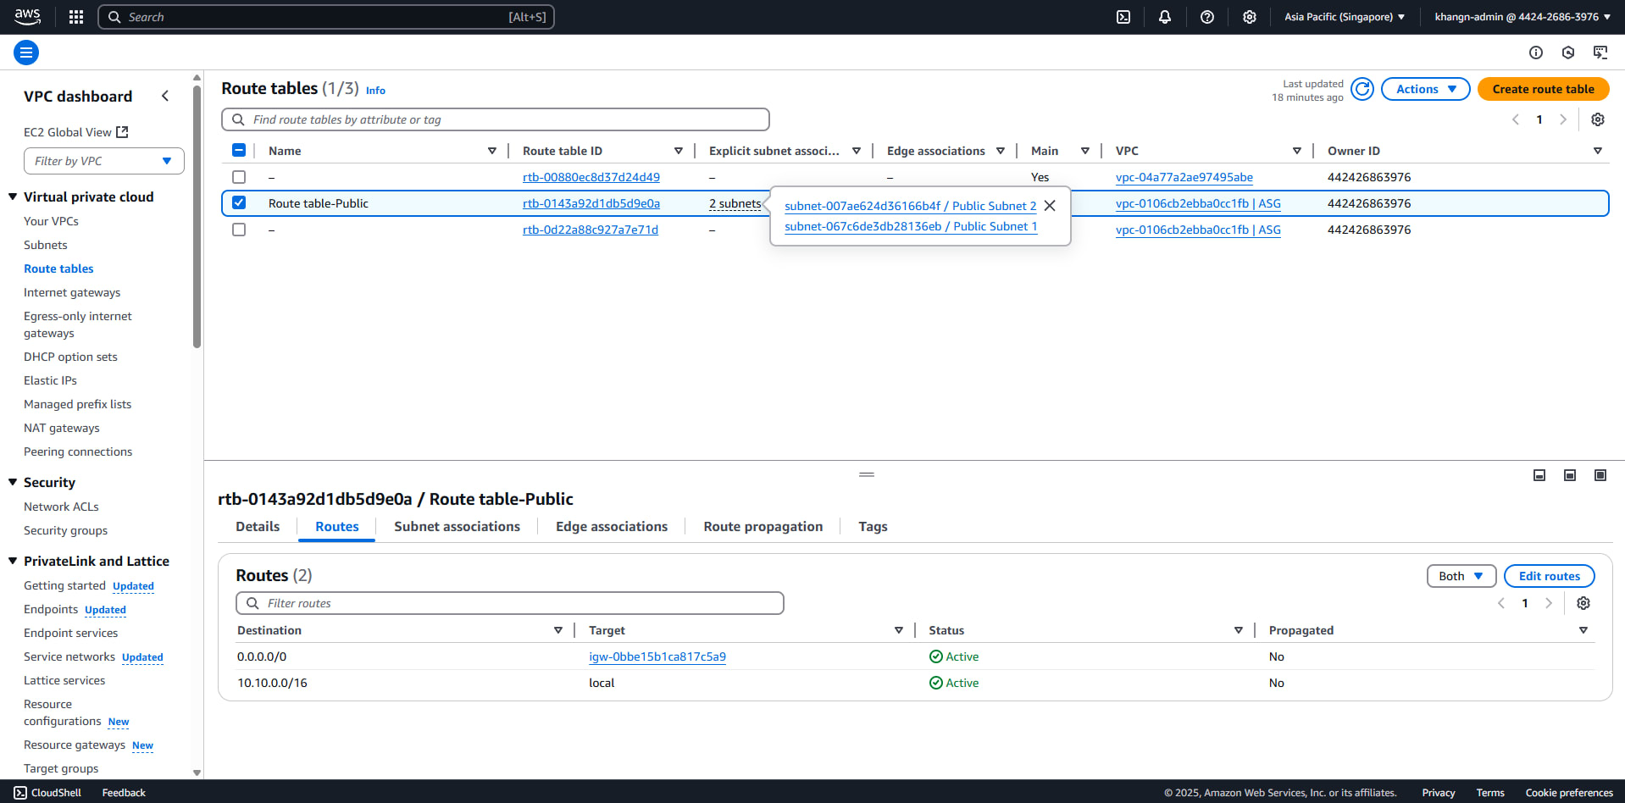1625x803 pixels.
Task: Open the Filter by VPC dropdown
Action: [x=104, y=161]
